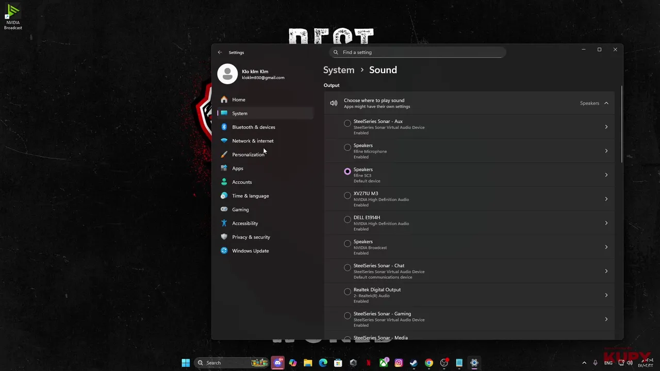Click the Network wifi icon in sidebar
660x371 pixels.
pos(224,141)
